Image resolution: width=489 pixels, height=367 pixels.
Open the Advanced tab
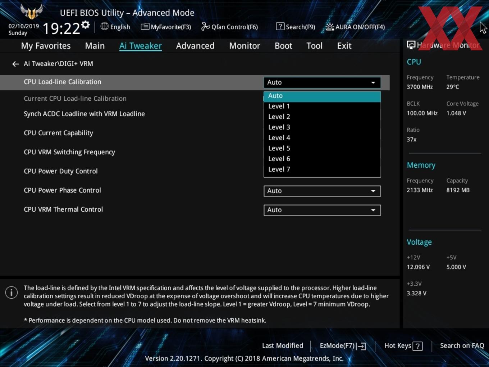(x=195, y=46)
